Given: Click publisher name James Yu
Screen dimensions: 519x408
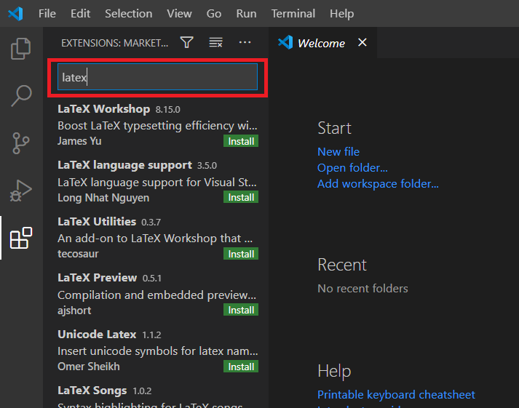Looking at the screenshot, I should point(79,141).
